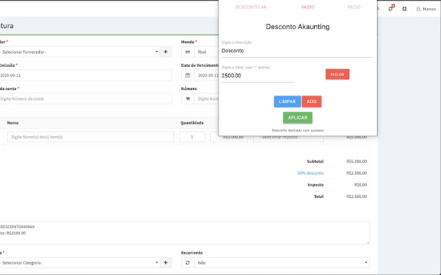Switch to the middle VAZIO tab
This screenshot has height=275, width=441.
(x=307, y=7)
